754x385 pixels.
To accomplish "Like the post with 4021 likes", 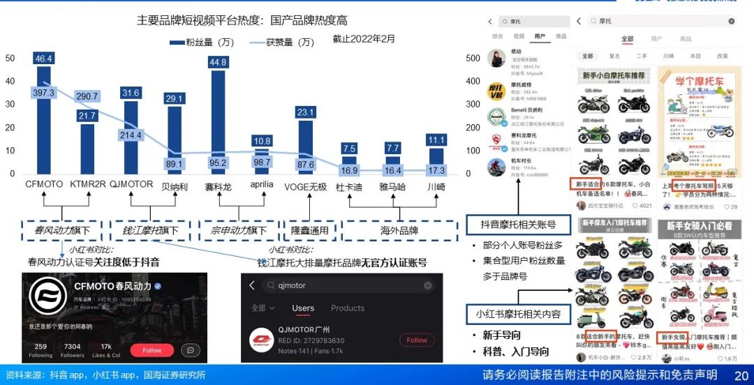I will [635, 206].
